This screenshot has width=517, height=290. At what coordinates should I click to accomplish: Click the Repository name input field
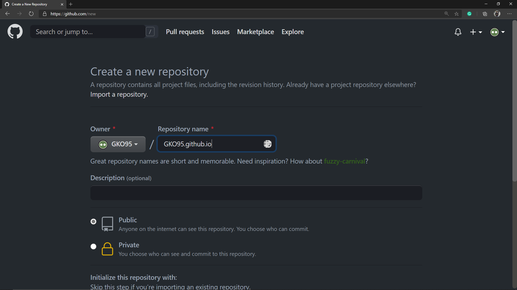click(x=216, y=144)
